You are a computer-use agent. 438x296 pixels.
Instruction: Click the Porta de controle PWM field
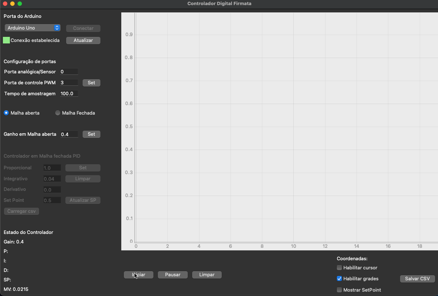tap(69, 82)
